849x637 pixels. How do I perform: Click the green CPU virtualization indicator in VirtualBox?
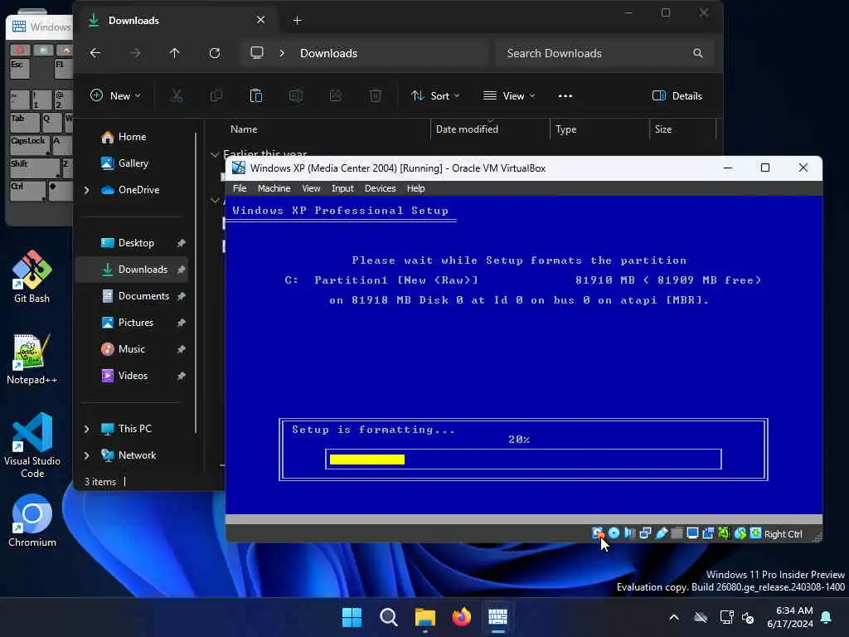(724, 533)
